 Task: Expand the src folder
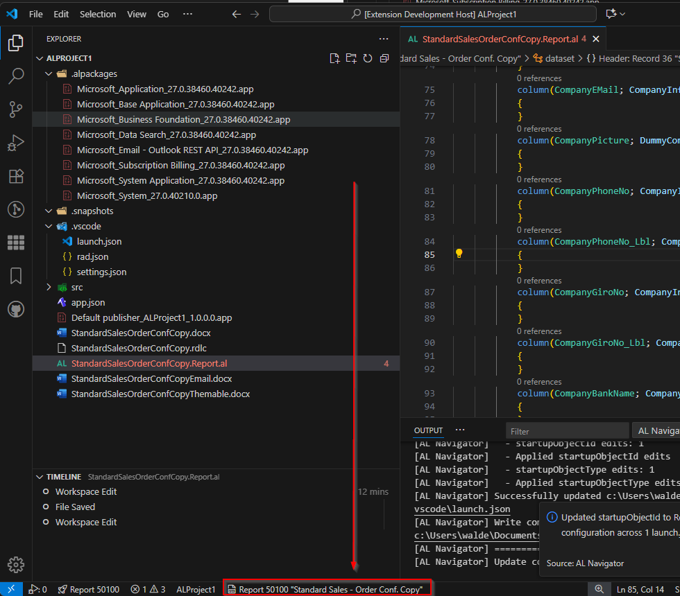click(x=49, y=287)
